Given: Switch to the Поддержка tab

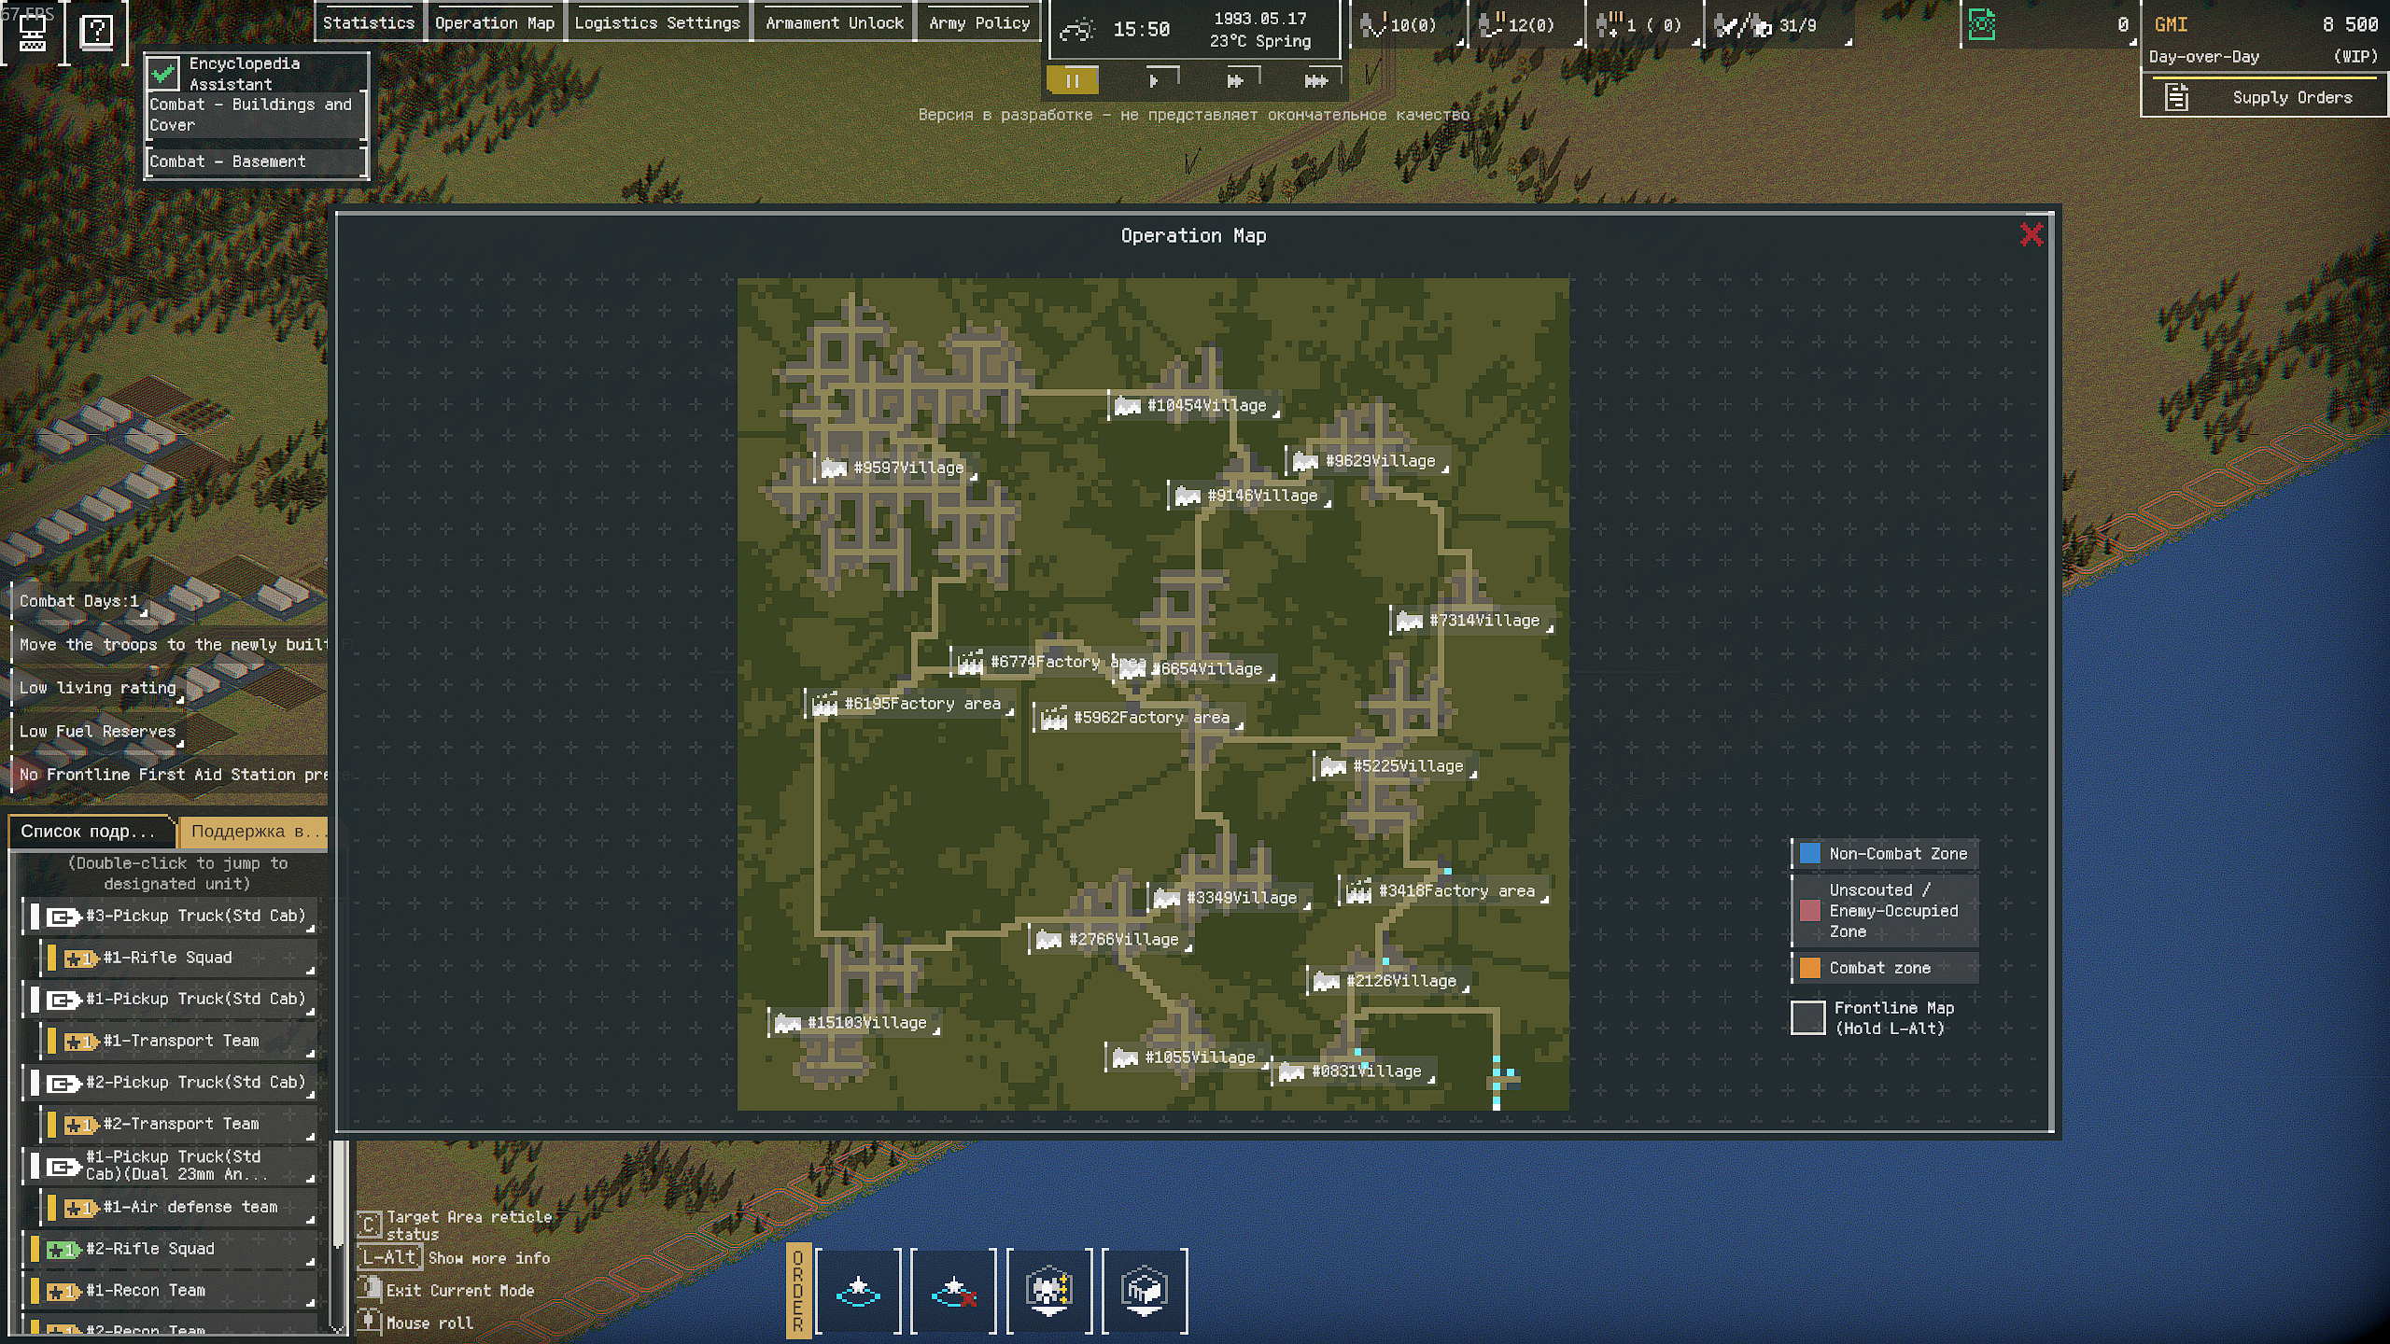Looking at the screenshot, I should pyautogui.click(x=252, y=831).
